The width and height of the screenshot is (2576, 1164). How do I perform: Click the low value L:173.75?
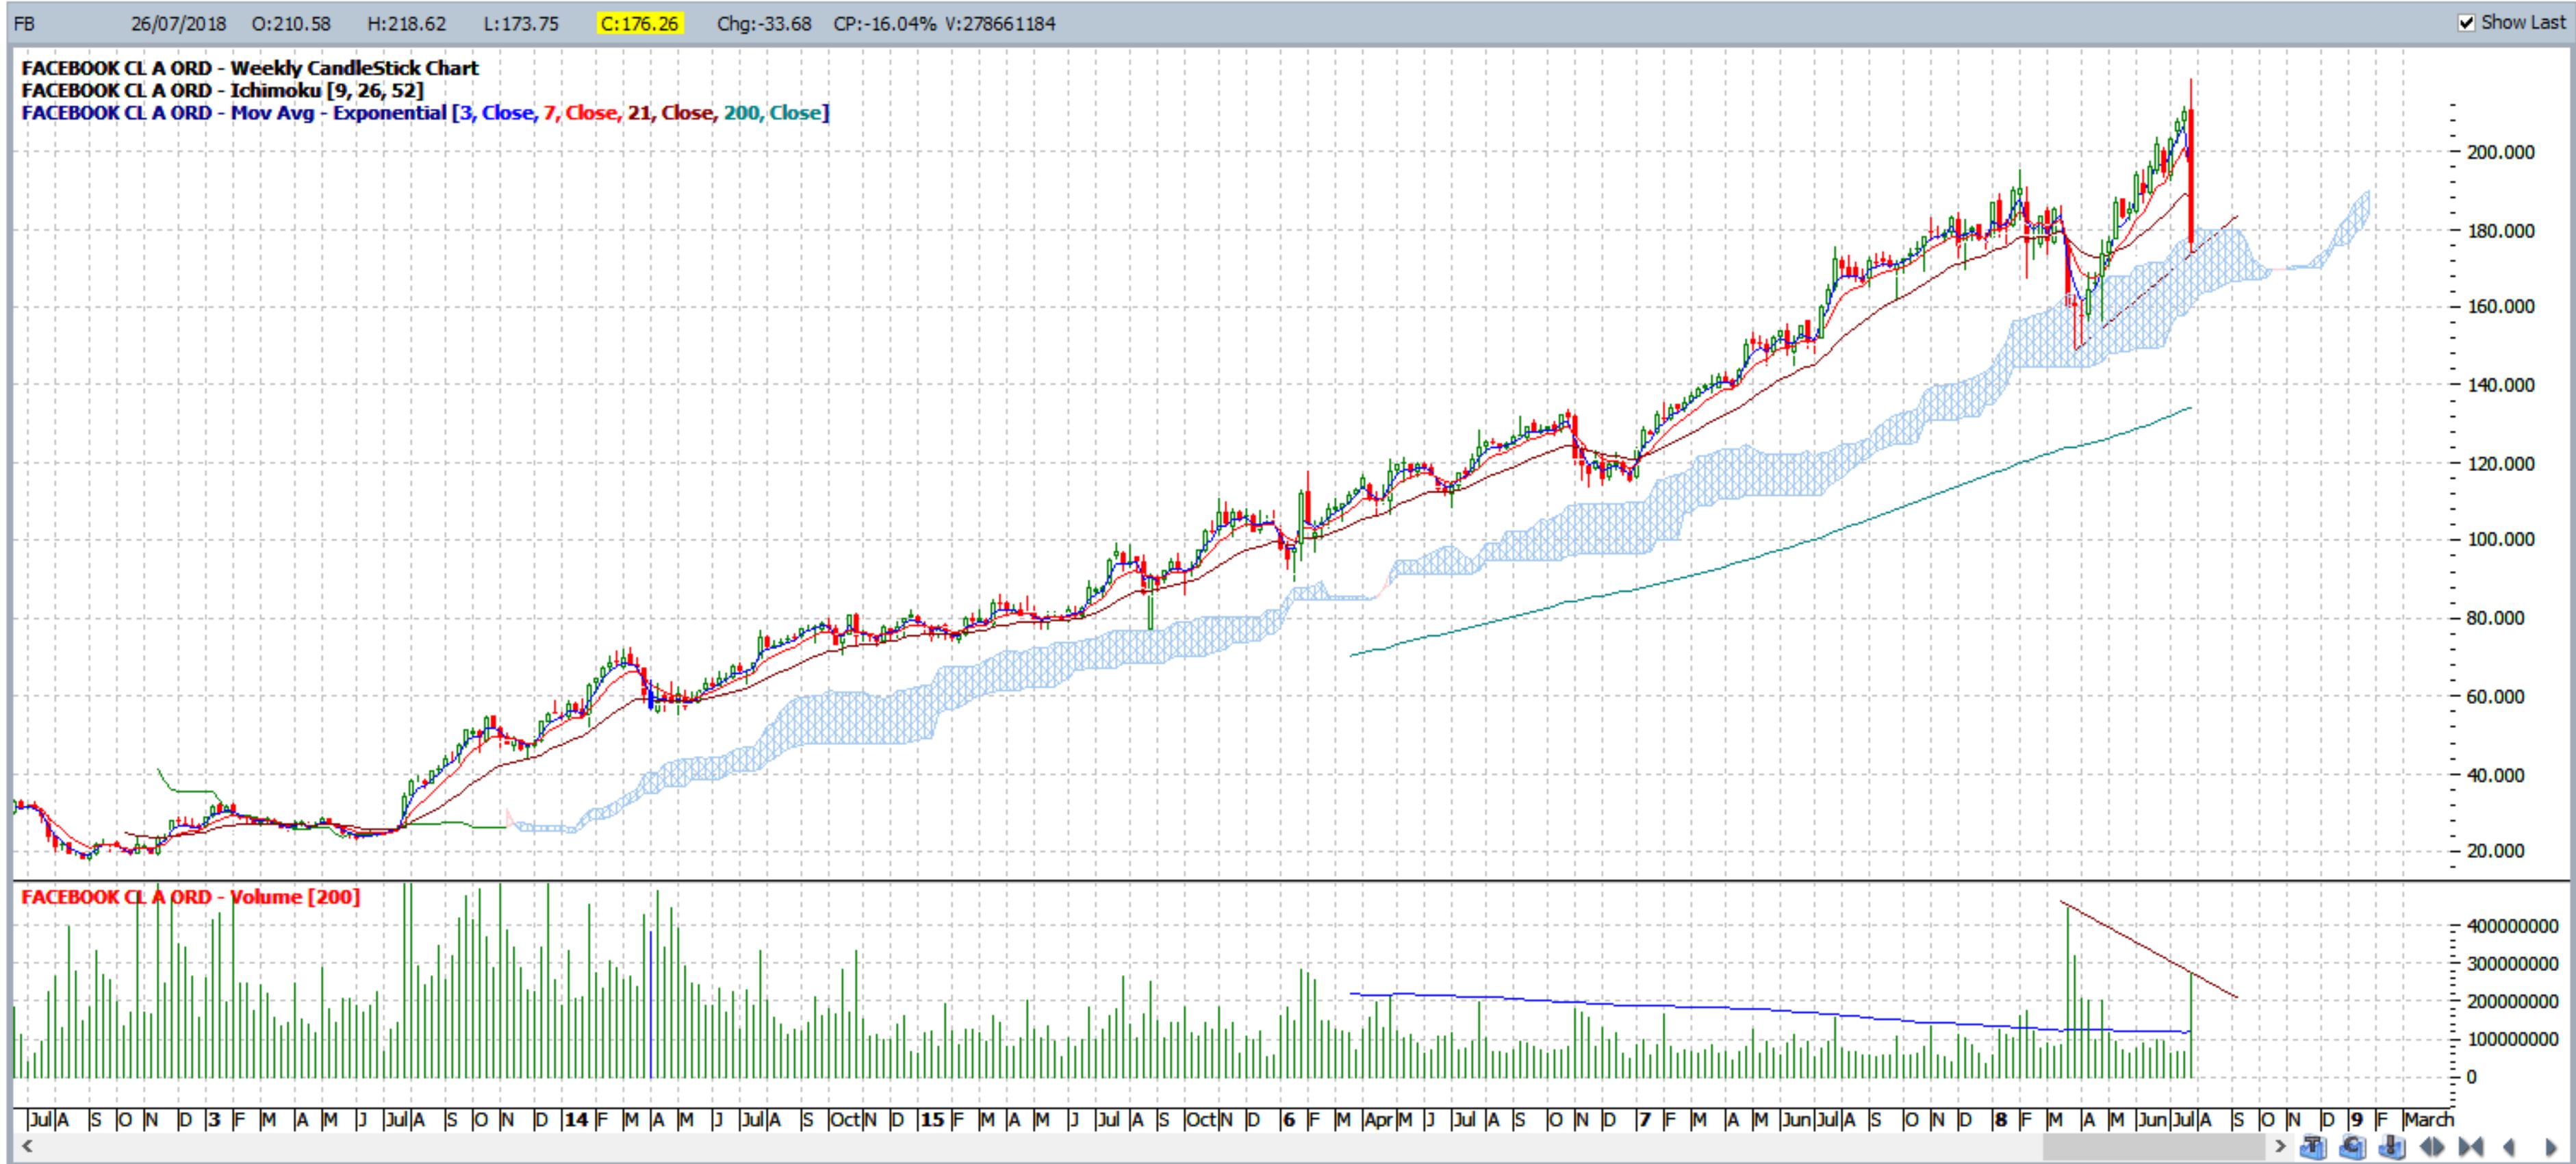[x=521, y=23]
